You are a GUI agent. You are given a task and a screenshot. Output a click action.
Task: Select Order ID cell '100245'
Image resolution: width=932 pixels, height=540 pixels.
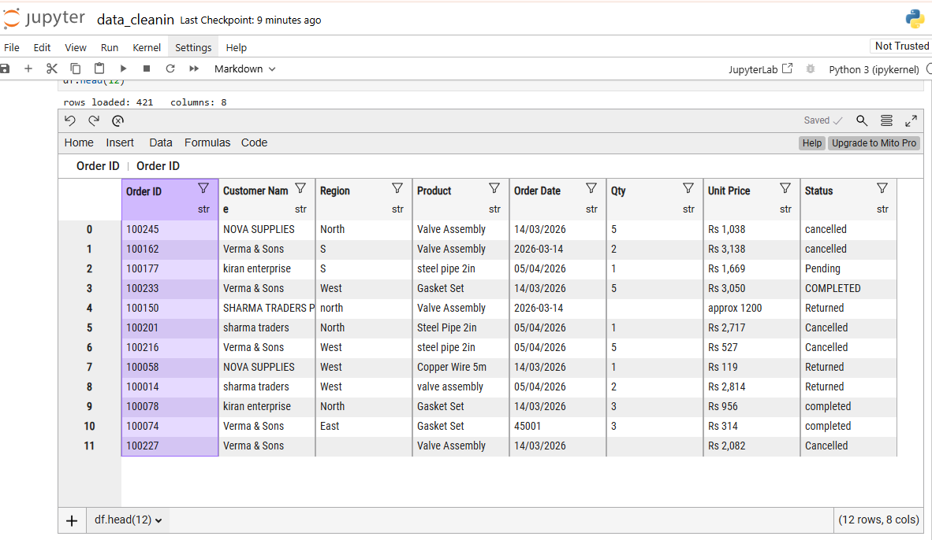coord(170,230)
